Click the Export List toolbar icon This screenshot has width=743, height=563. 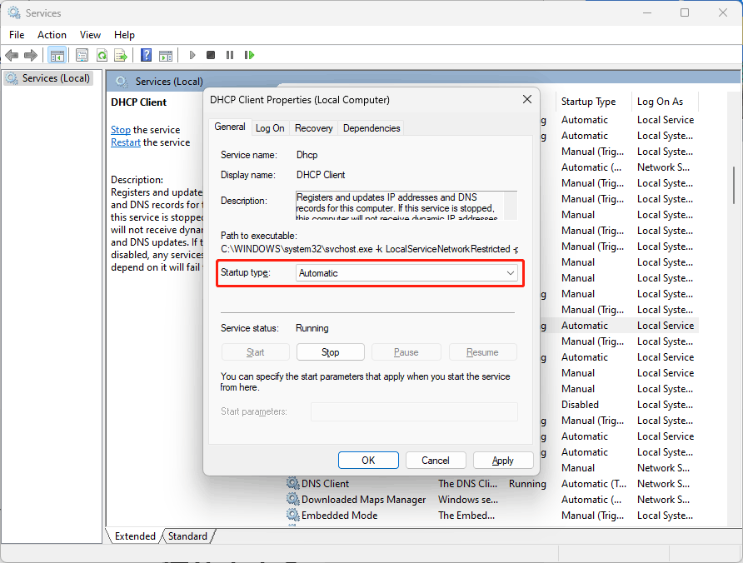coord(121,56)
